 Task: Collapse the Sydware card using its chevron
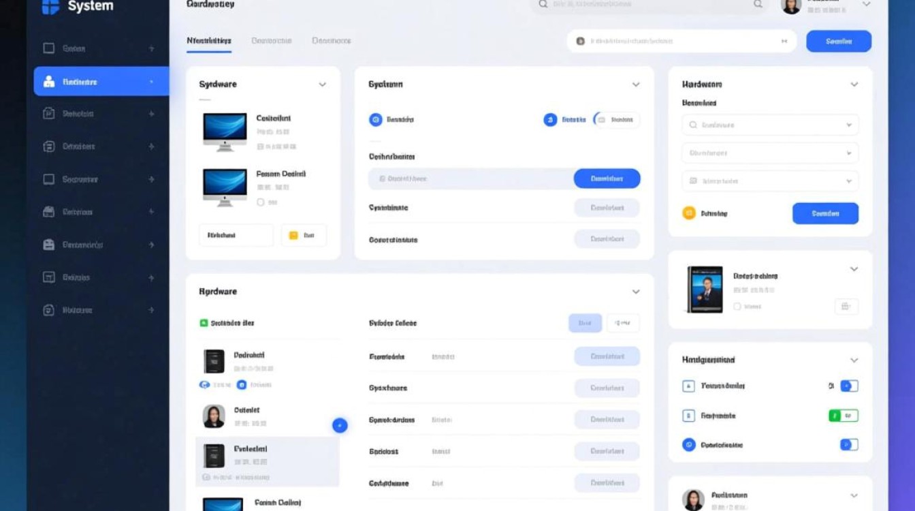click(x=323, y=84)
